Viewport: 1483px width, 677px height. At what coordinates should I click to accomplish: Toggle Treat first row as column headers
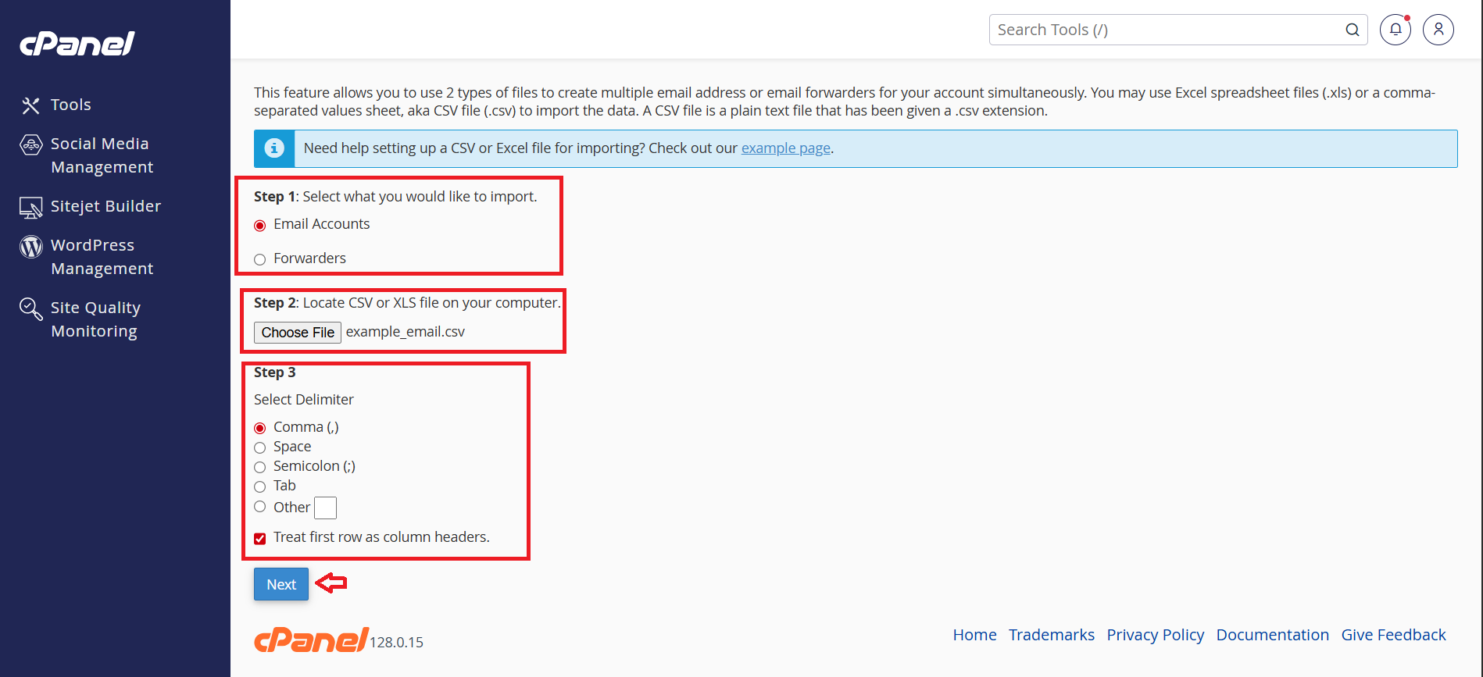point(260,538)
